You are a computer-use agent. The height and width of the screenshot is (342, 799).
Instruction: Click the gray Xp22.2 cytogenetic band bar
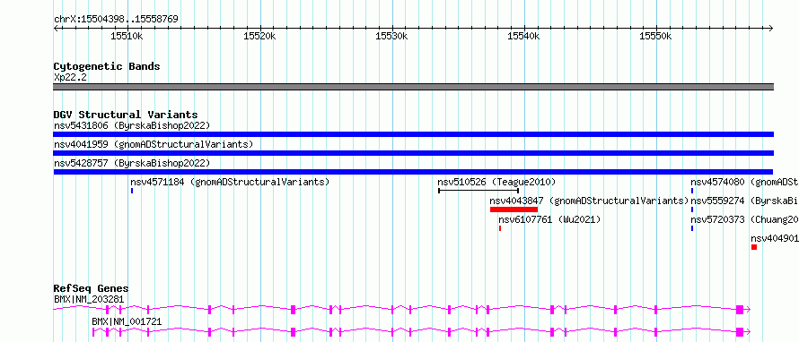click(413, 87)
